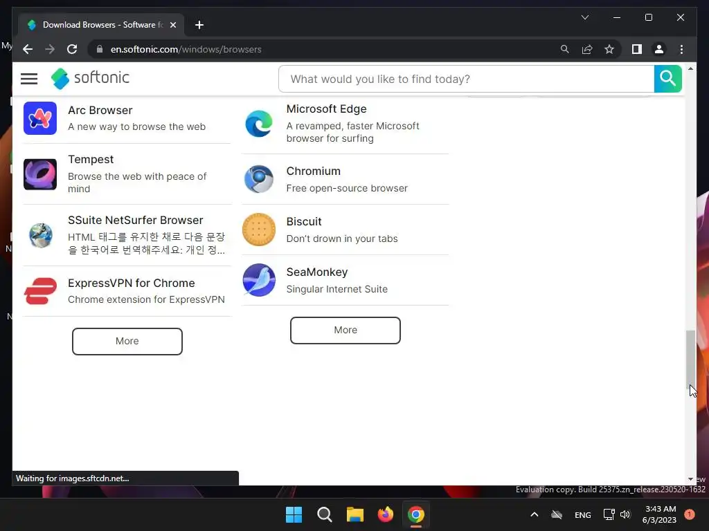This screenshot has height=531, width=709.
Task: Click 'Don't drown in your tabs' text
Action: pyautogui.click(x=342, y=239)
